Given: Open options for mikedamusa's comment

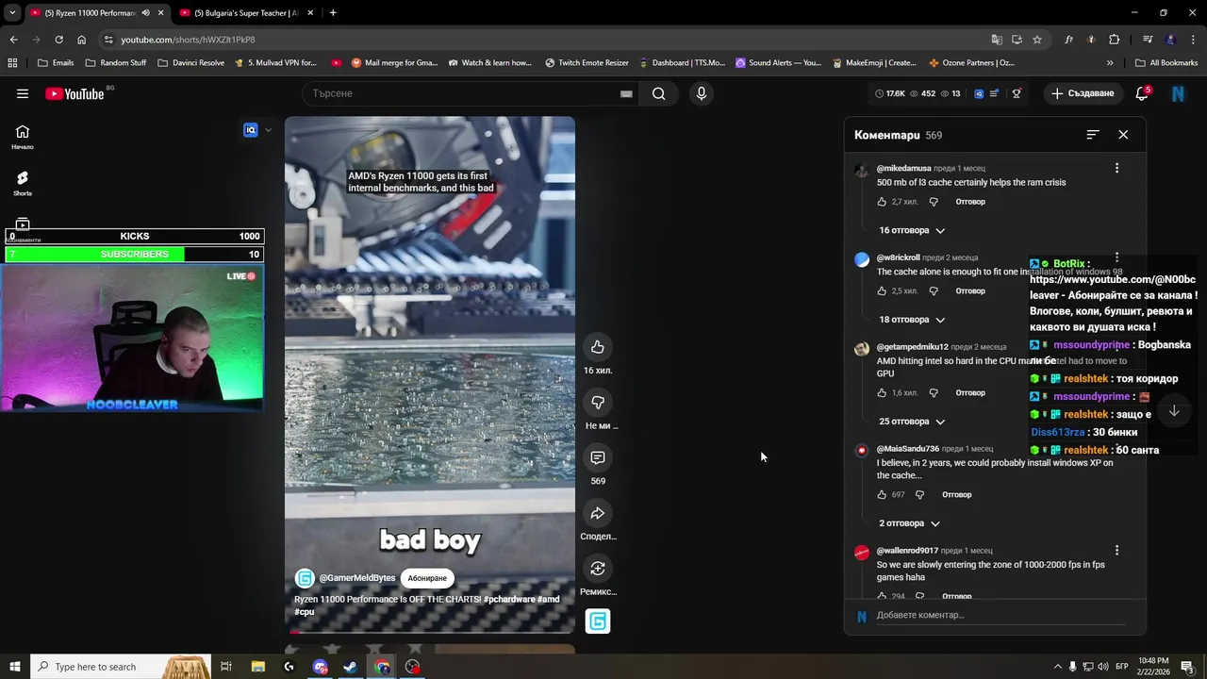Looking at the screenshot, I should pos(1116,168).
